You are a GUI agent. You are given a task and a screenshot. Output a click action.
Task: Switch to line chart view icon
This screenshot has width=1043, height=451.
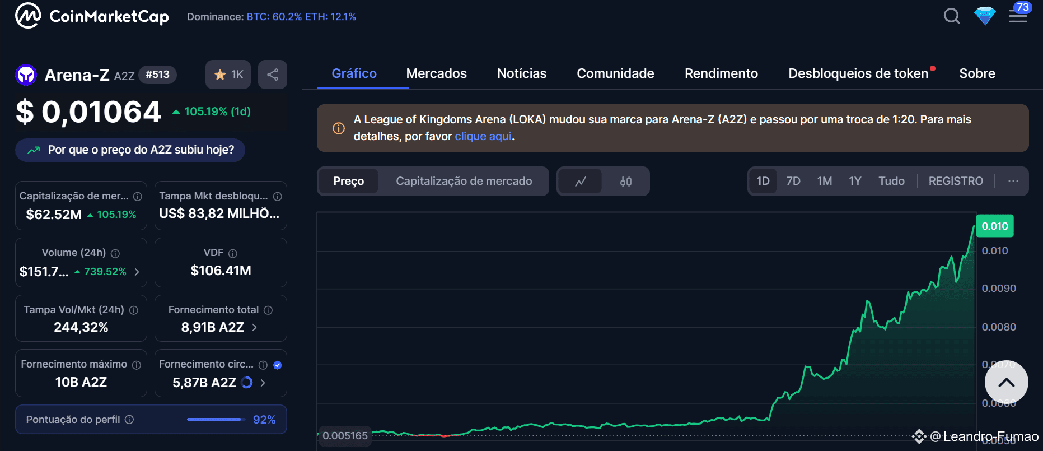click(581, 182)
